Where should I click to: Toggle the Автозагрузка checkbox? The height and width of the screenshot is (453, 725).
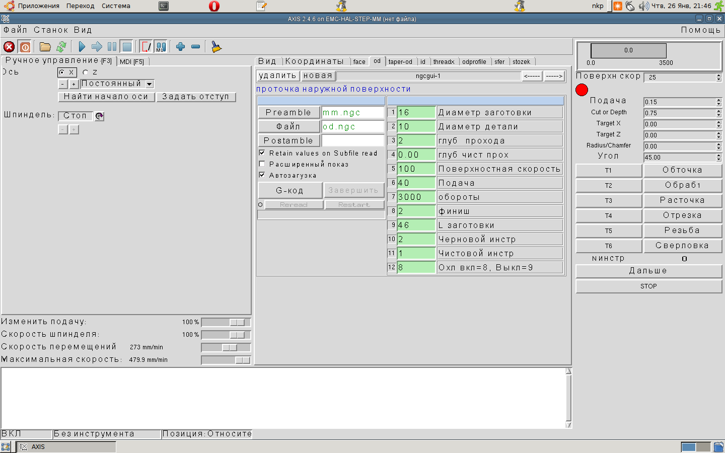[262, 175]
